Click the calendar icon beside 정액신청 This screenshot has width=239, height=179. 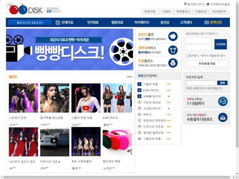click(206, 23)
